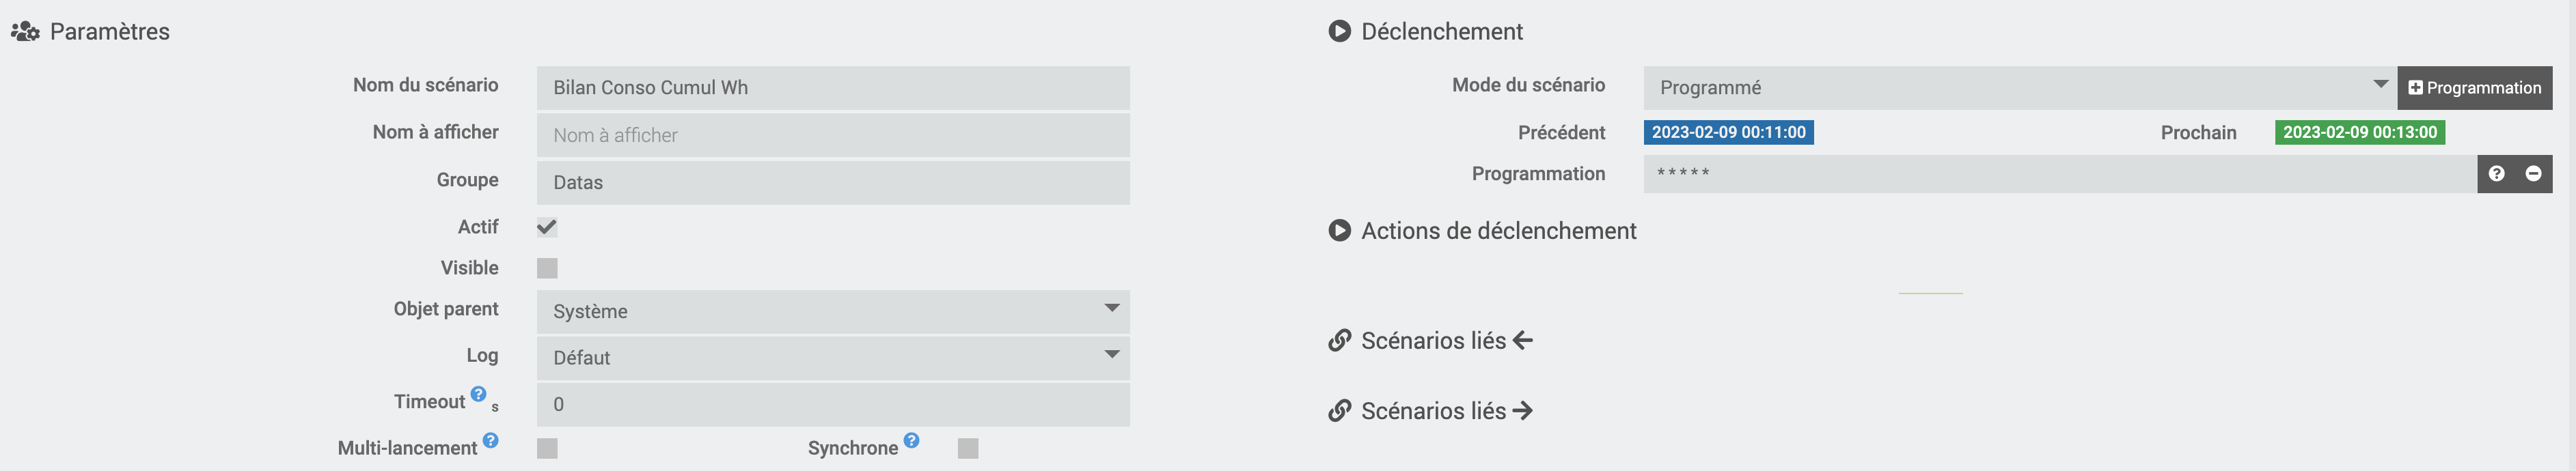Viewport: 2576px width, 471px height.
Task: Click the Synchrone help icon
Action: [x=911, y=440]
